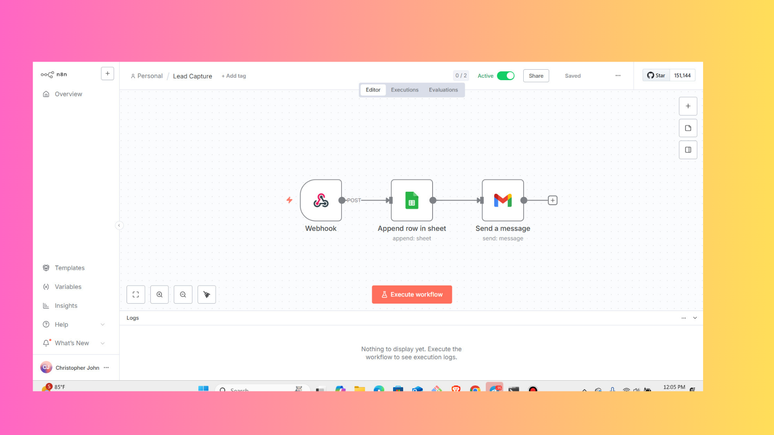Collapse the sidebar with the arrow handle
The image size is (774, 435).
point(119,226)
